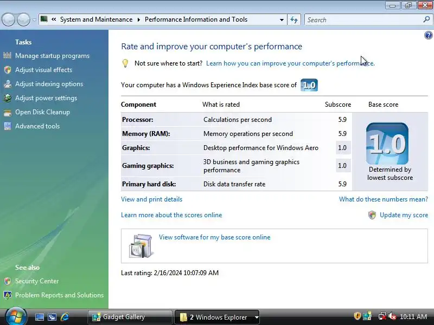This screenshot has width=434, height=325.
Task: Click View software for my base score online
Action: click(x=214, y=237)
